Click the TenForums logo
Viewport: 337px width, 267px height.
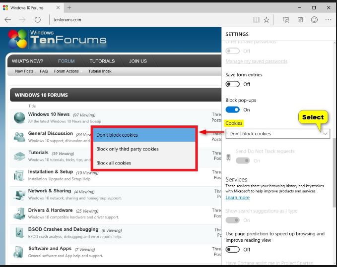tap(58, 39)
